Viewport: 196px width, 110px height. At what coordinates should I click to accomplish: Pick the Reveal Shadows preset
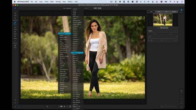click(77, 24)
